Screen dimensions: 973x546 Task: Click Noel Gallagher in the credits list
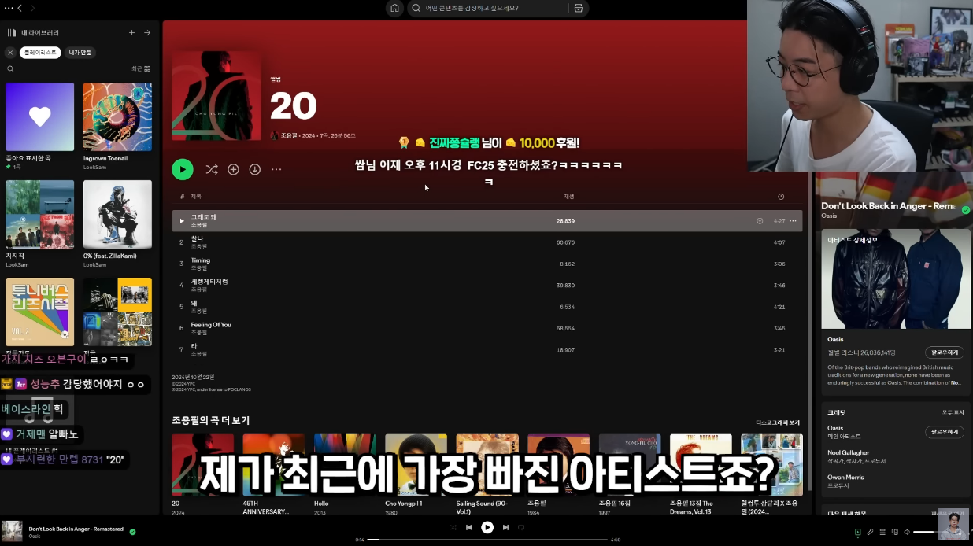point(849,452)
